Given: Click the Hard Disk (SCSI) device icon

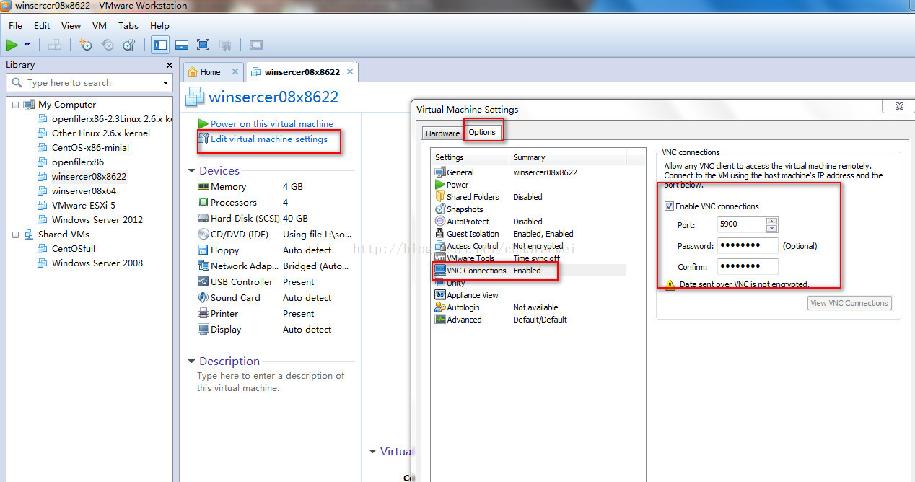Looking at the screenshot, I should (x=203, y=218).
